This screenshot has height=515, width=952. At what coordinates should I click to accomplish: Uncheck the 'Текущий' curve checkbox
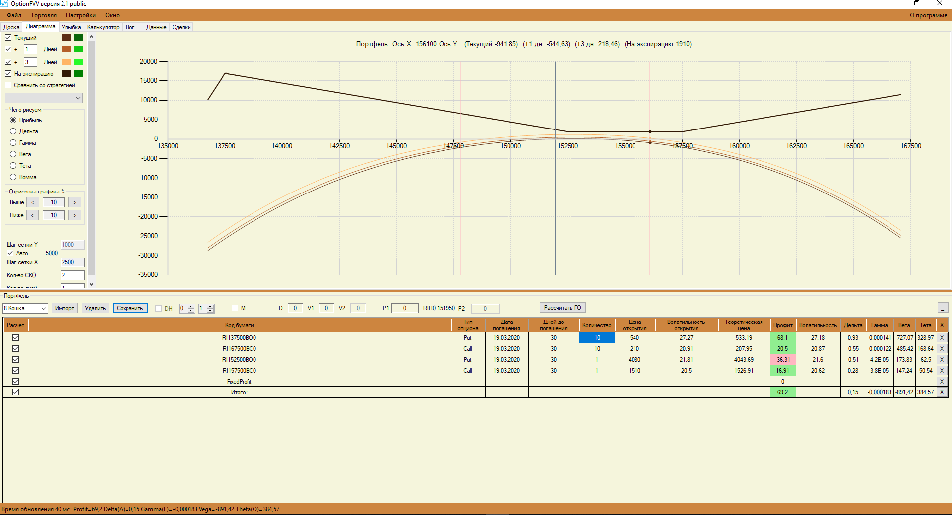point(8,37)
